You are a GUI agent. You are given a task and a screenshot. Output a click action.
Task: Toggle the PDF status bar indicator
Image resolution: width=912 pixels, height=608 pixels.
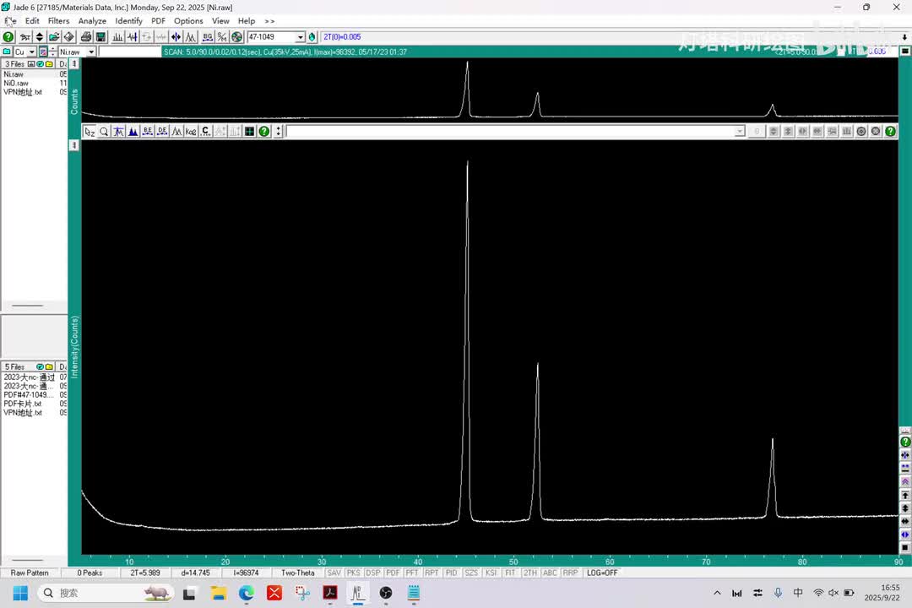tap(393, 573)
